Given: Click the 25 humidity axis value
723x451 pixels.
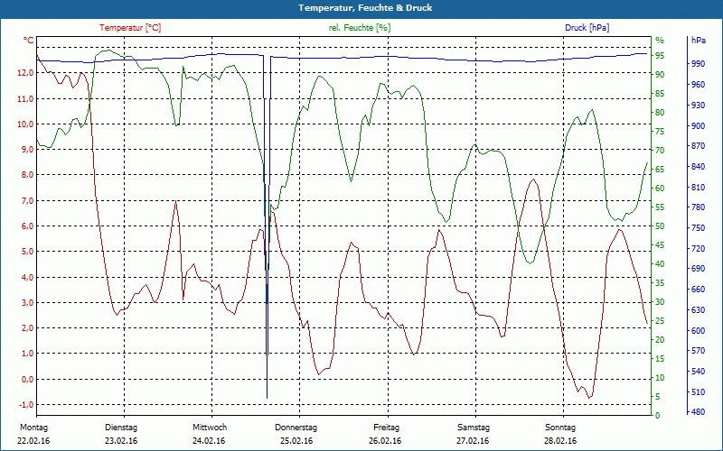Looking at the screenshot, I should [660, 321].
